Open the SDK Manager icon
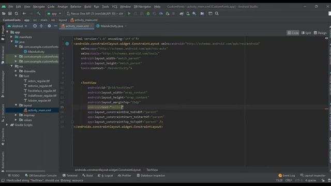Screen dimensions: 331x186 (x=194, y=13)
